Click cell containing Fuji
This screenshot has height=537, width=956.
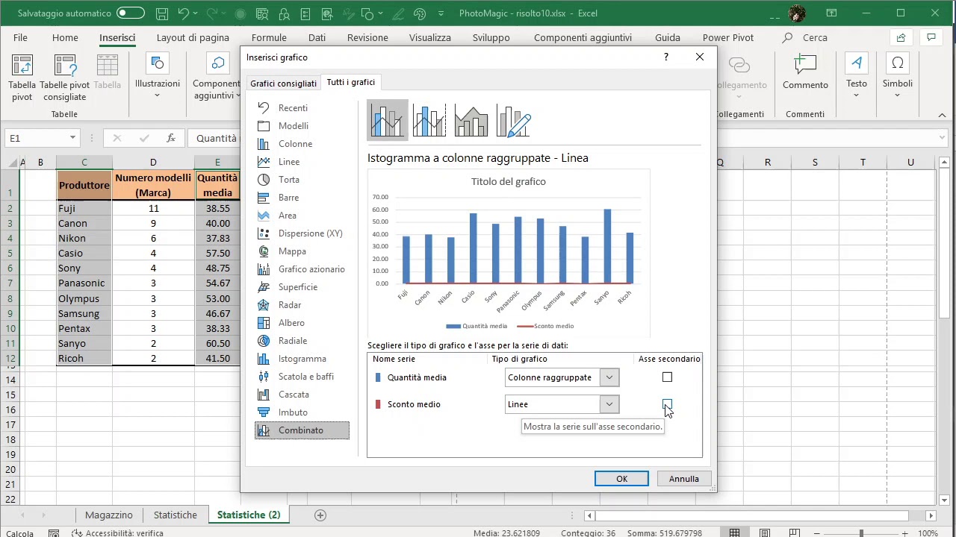pyautogui.click(x=84, y=208)
